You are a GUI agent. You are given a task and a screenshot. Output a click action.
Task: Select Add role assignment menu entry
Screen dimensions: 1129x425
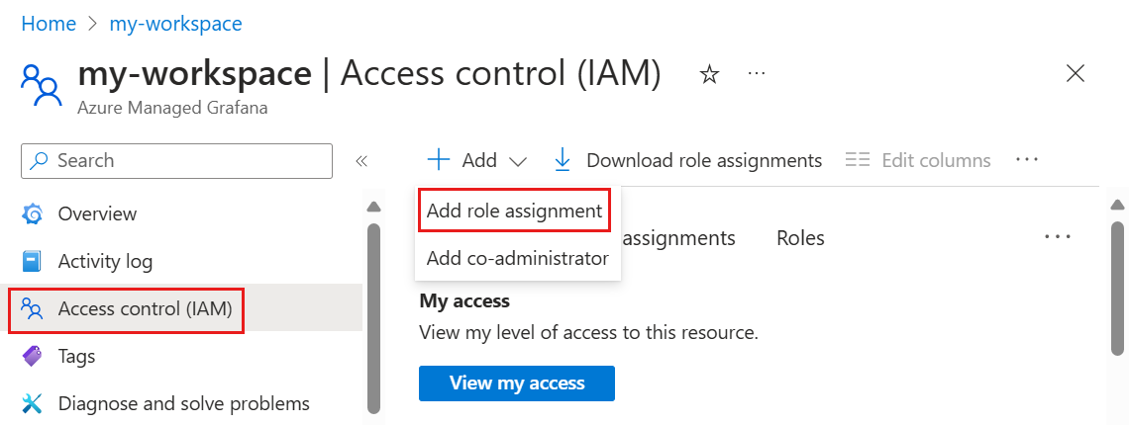point(514,211)
